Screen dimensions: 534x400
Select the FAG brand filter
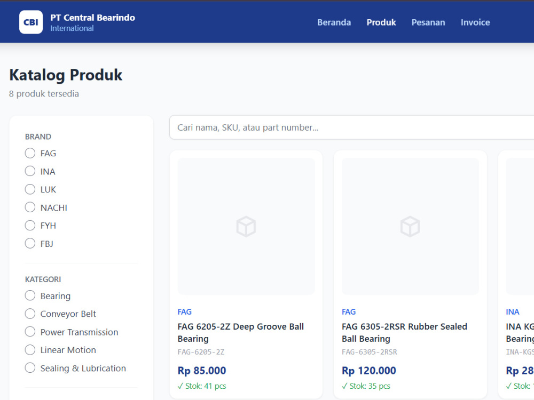click(x=30, y=153)
